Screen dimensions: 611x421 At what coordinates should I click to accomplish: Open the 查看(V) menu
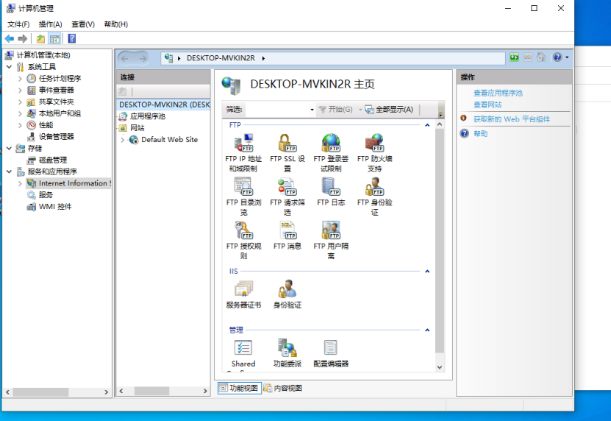pyautogui.click(x=83, y=24)
